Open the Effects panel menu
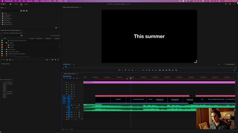This screenshot has height=133, width=238. pyautogui.click(x=5, y=8)
